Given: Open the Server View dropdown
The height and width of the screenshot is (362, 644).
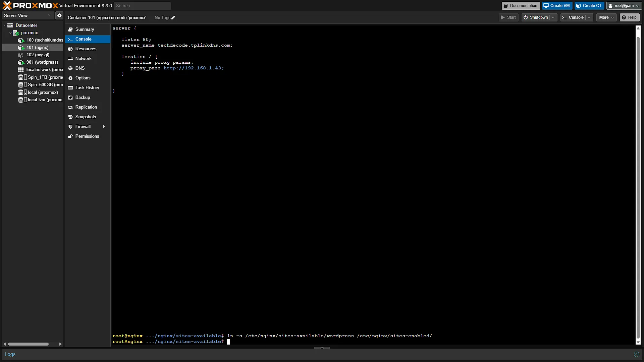Looking at the screenshot, I should point(28,15).
